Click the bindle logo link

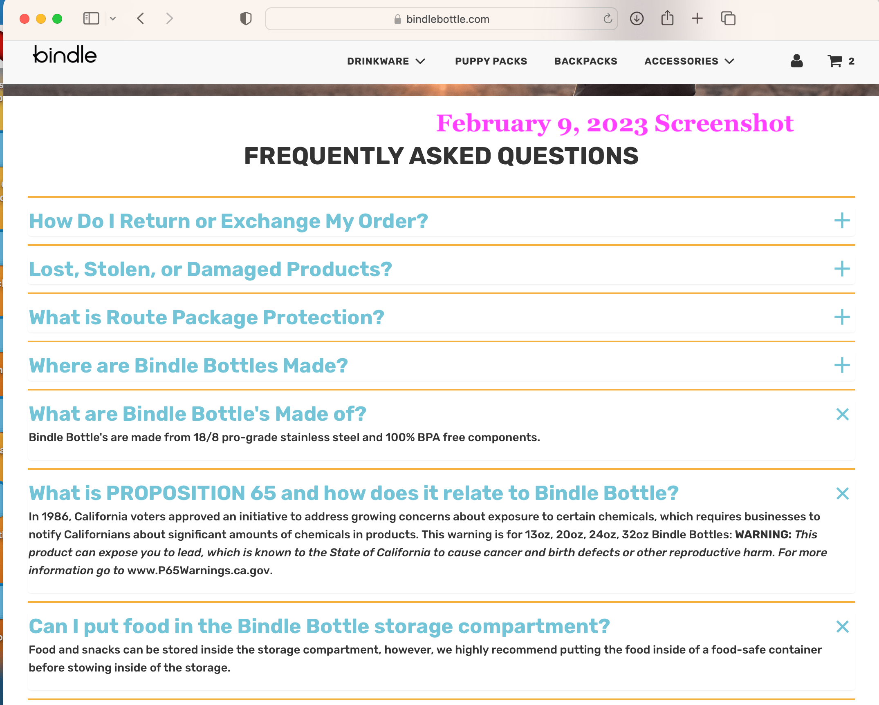(x=65, y=55)
